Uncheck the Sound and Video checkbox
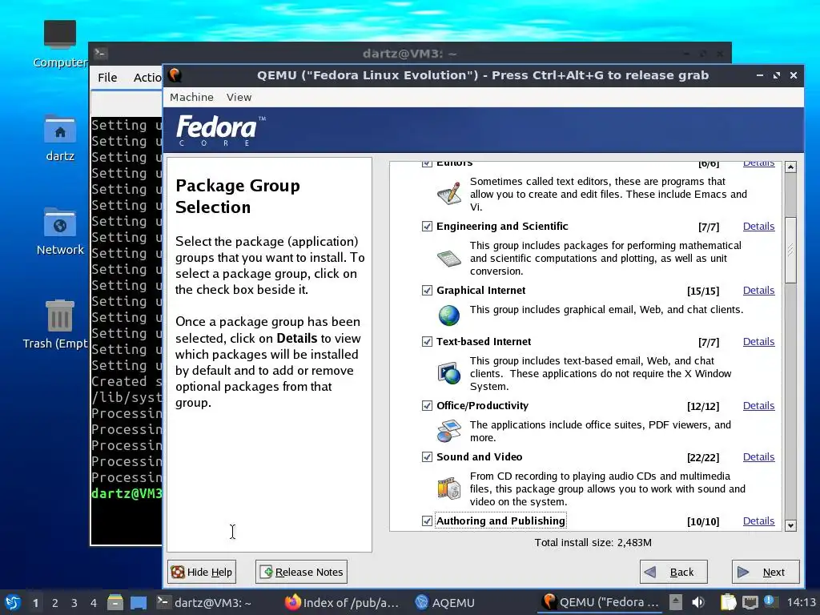Image resolution: width=820 pixels, height=615 pixels. (427, 457)
